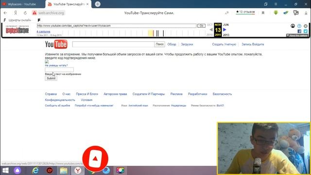The width and height of the screenshot is (311, 175).
Task: Open Yandex home via the Я icon
Action: point(16,13)
